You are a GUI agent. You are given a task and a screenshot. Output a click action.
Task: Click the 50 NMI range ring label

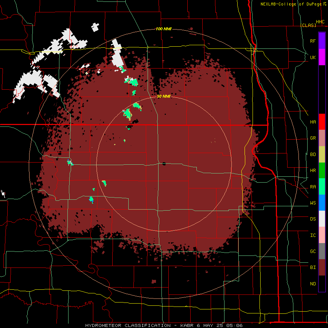click(x=164, y=97)
